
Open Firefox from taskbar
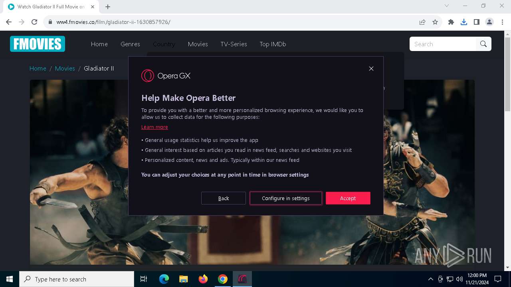click(x=203, y=279)
